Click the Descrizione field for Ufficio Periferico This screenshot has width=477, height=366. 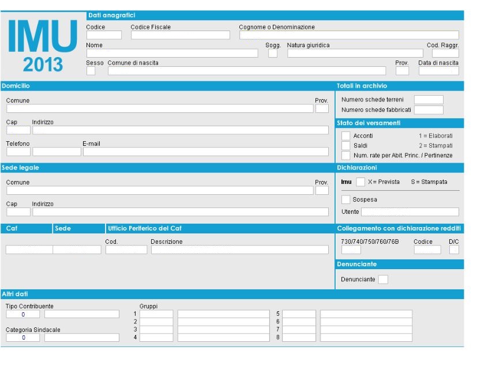click(239, 250)
